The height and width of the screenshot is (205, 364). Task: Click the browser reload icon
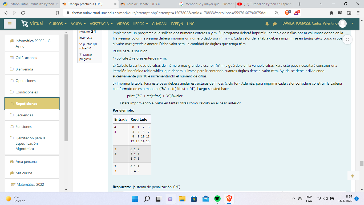pos(23,13)
